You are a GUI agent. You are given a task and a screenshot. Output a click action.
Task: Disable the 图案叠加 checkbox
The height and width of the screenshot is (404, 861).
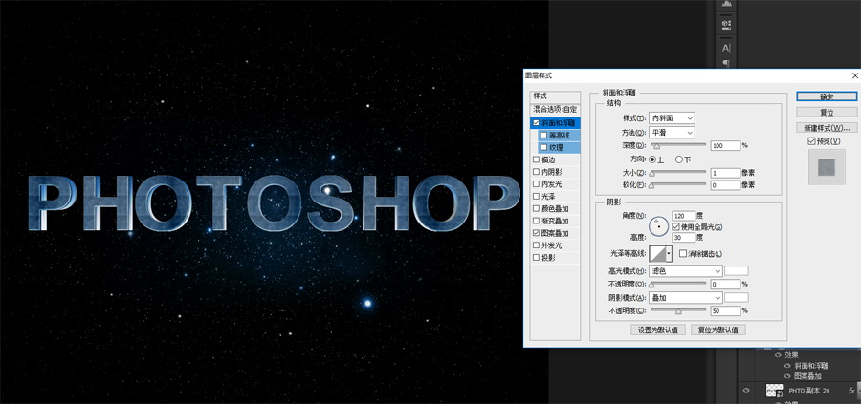pos(536,233)
